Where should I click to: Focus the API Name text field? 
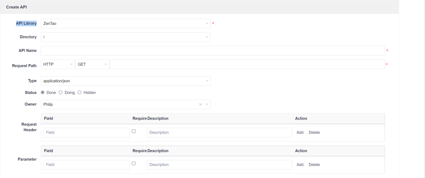pos(212,51)
